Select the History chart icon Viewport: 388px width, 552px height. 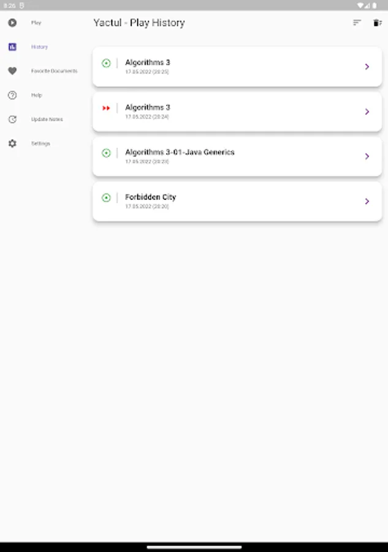pos(12,47)
